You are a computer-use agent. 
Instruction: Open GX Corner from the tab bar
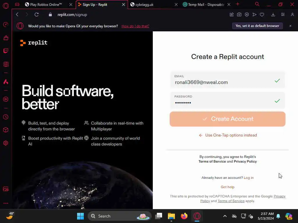point(17,5)
